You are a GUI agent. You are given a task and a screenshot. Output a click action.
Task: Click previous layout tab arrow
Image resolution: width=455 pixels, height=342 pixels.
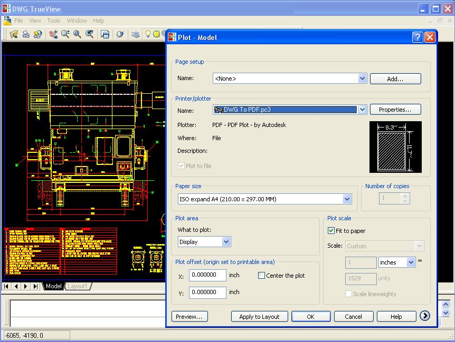tap(16, 286)
